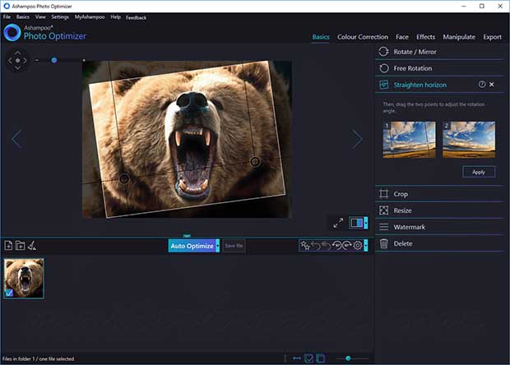Click the Watermark wavy lines icon
The image size is (510, 365).
(384, 227)
